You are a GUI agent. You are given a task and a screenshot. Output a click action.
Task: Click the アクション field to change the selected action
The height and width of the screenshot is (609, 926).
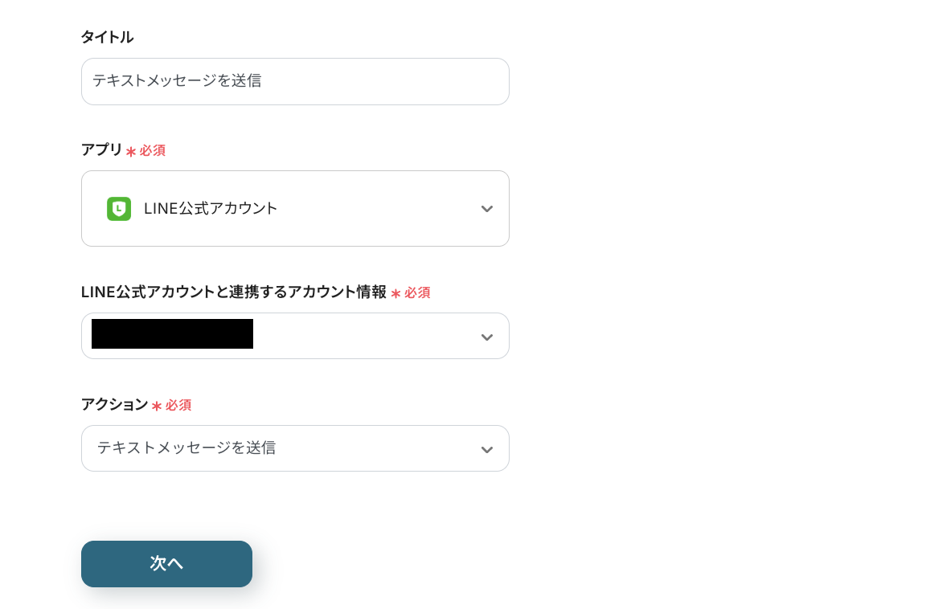(295, 448)
